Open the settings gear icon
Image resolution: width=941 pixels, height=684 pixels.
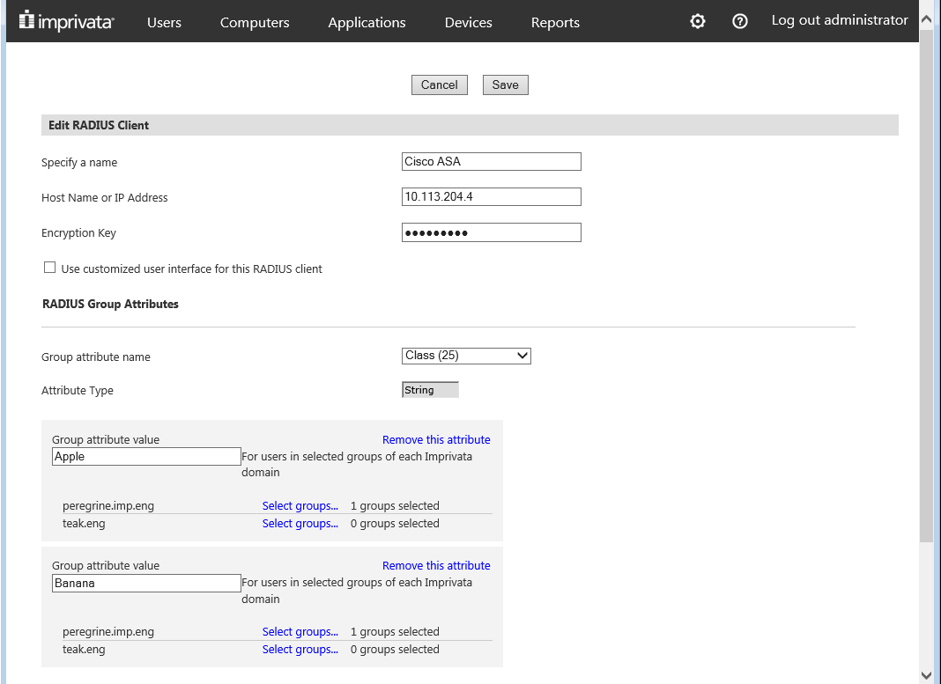point(698,21)
